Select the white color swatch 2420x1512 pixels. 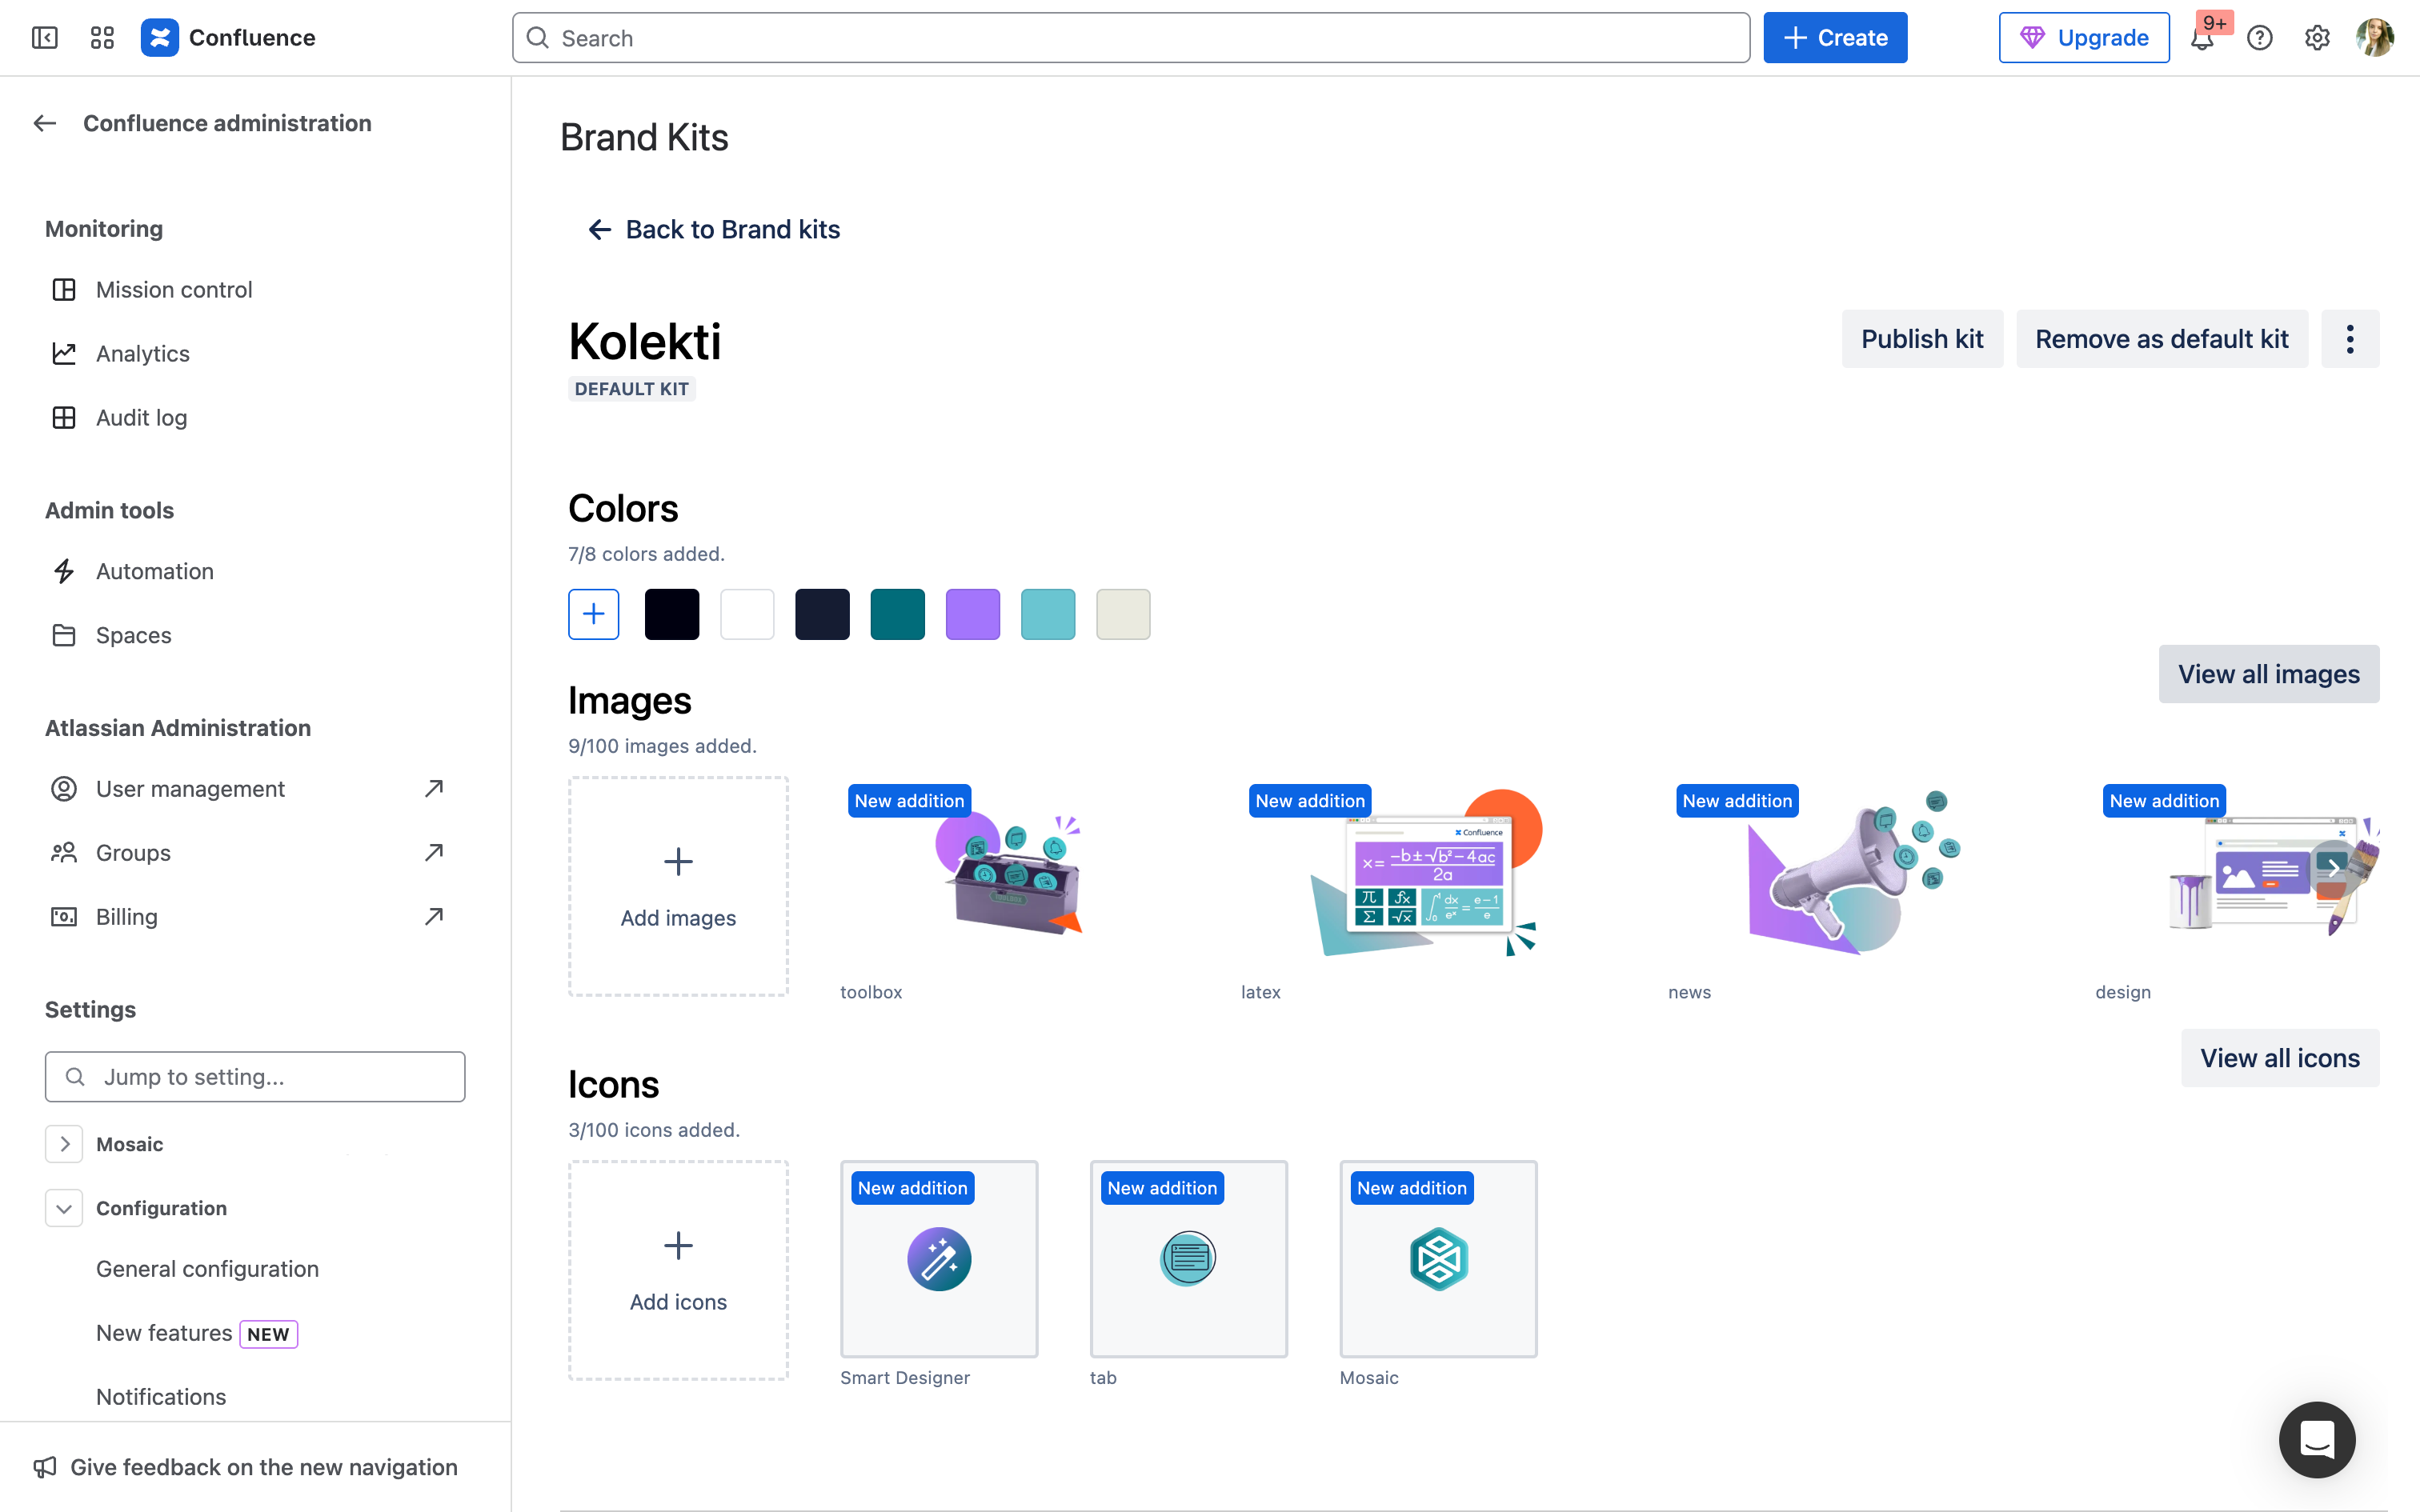coord(747,614)
